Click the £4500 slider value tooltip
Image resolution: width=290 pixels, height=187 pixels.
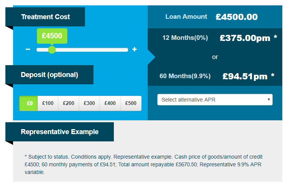52,36
